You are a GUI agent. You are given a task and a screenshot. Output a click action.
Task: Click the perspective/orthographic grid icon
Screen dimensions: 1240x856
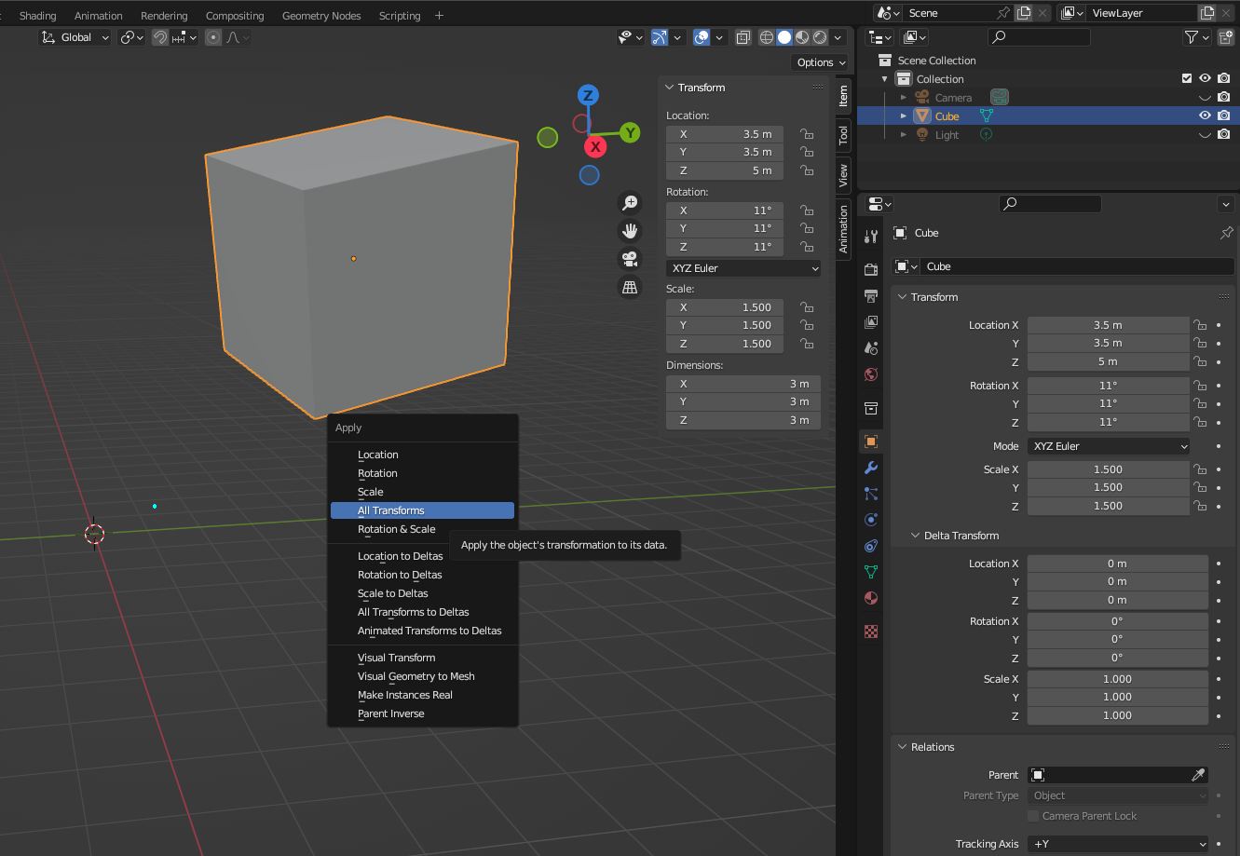[630, 288]
